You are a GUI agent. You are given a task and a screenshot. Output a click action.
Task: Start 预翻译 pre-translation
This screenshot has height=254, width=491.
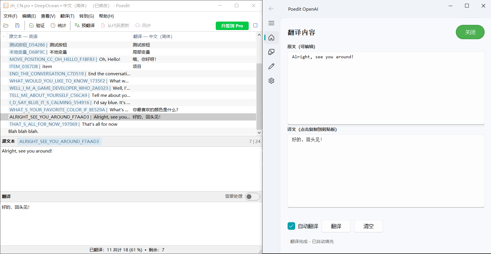pyautogui.click(x=85, y=25)
